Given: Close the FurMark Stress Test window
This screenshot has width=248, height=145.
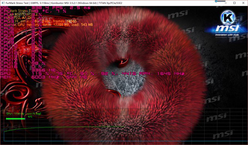Looking at the screenshot, I should pyautogui.click(x=243, y=3).
